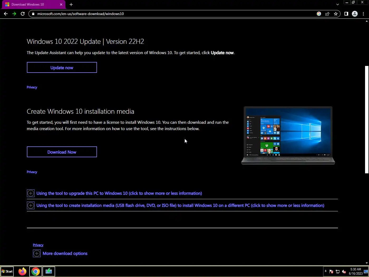The height and width of the screenshot is (277, 369).
Task: Open a new tab with plus button
Action: 71,4
